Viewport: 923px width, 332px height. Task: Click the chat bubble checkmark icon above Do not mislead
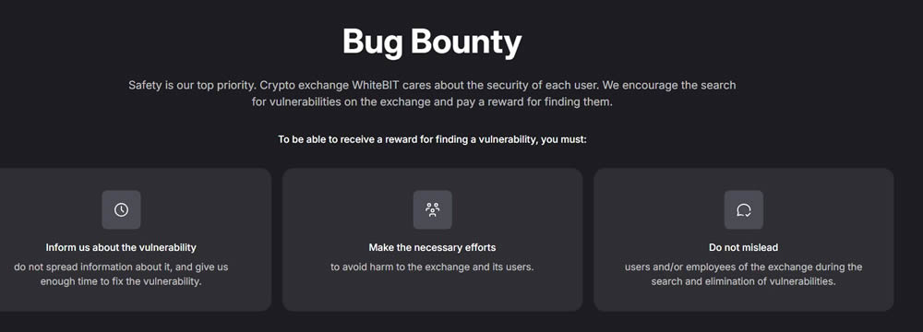pyautogui.click(x=743, y=209)
